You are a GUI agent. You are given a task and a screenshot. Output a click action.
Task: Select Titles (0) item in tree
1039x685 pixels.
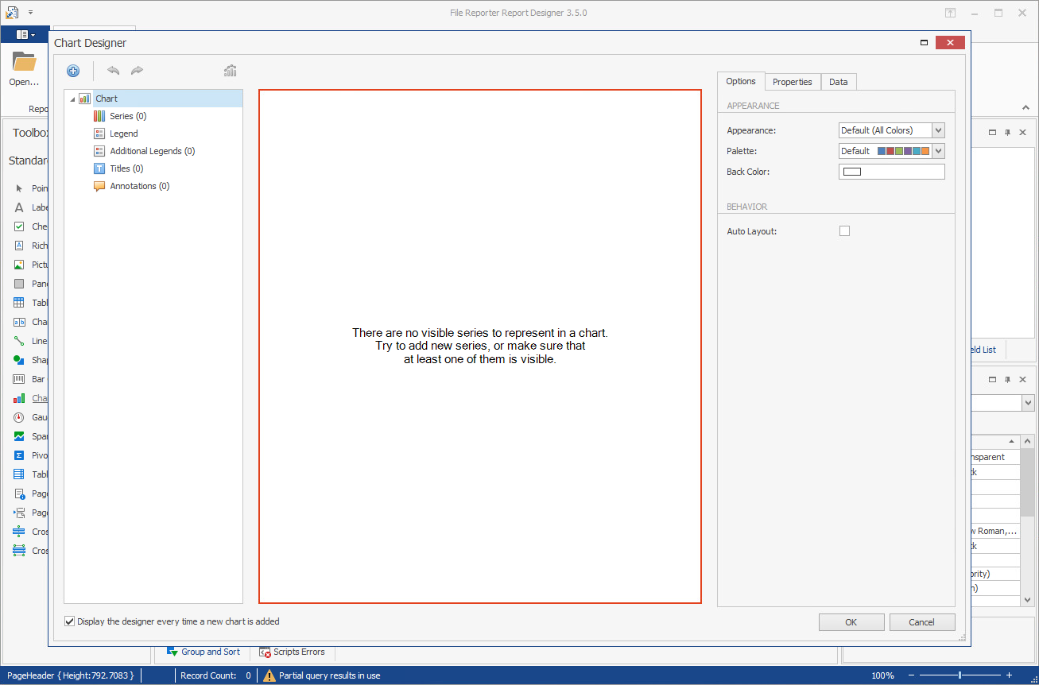click(126, 168)
